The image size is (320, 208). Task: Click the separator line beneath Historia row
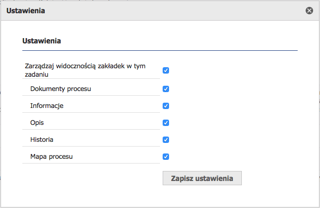(x=91, y=146)
